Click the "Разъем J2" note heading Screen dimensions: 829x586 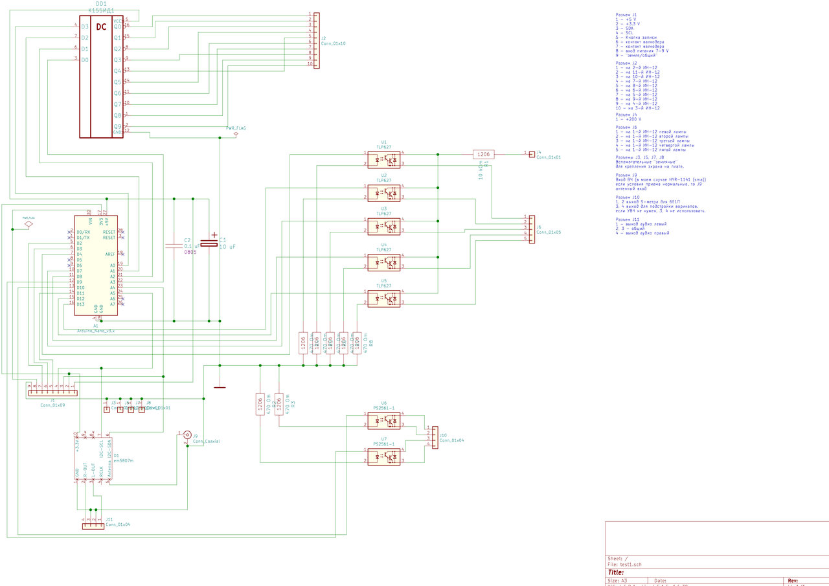[626, 63]
